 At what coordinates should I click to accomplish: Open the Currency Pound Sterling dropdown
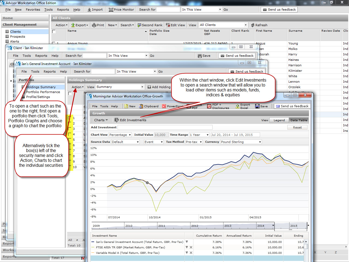260,142
